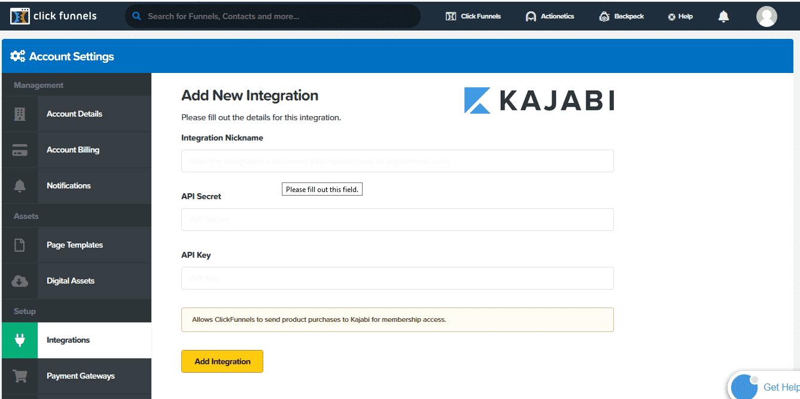Focus the API Key input field

(397, 278)
